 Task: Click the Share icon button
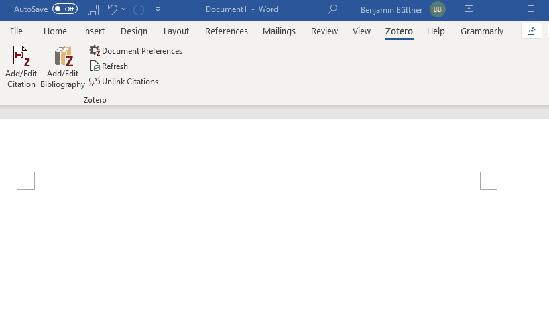(531, 31)
